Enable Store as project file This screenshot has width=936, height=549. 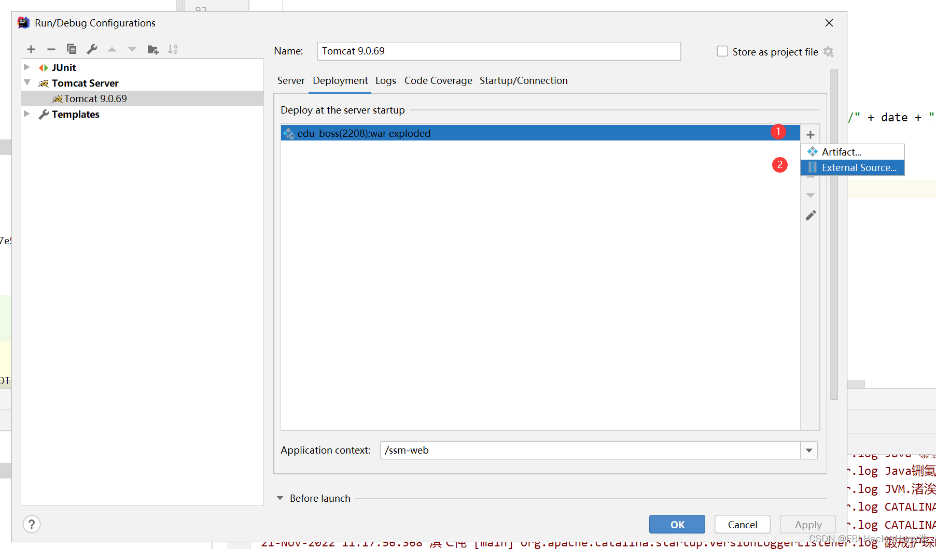click(x=722, y=51)
